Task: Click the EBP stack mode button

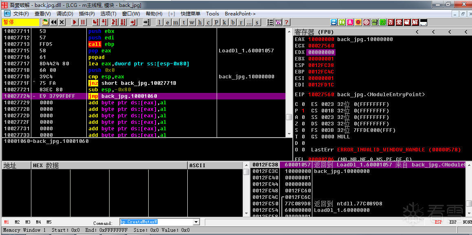Action: (453, 222)
